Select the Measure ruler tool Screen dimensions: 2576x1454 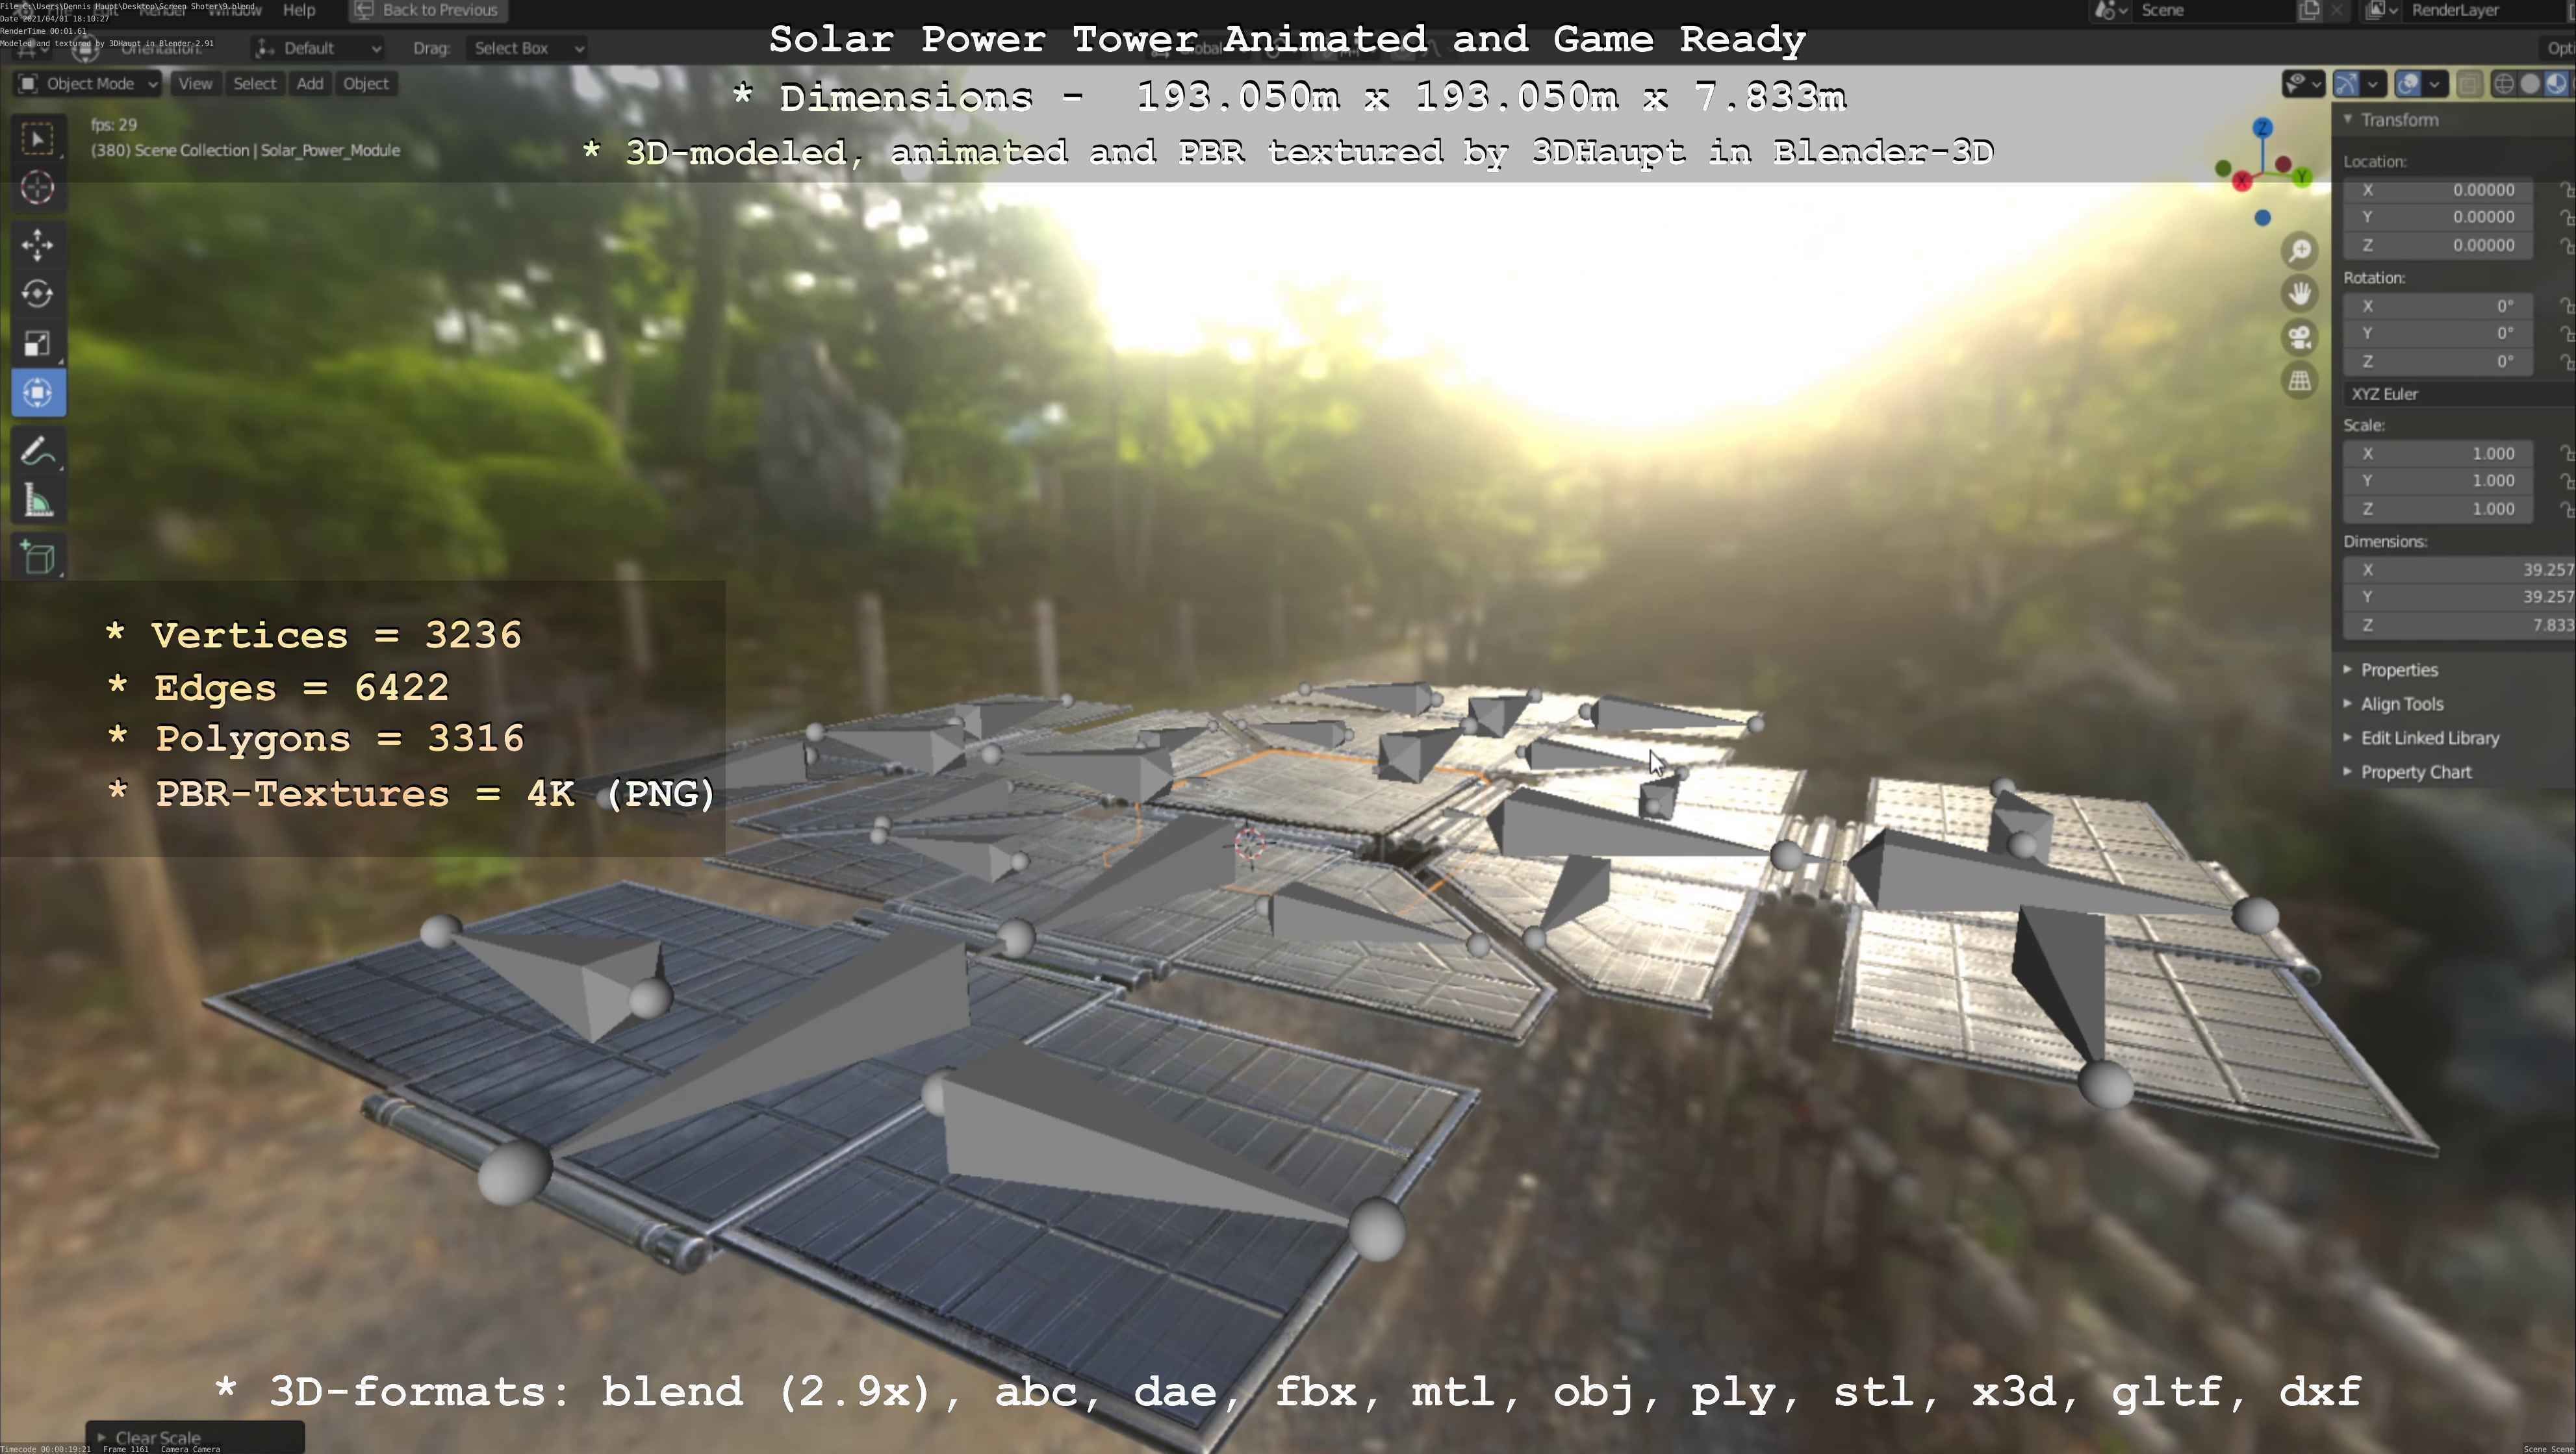tap(38, 501)
